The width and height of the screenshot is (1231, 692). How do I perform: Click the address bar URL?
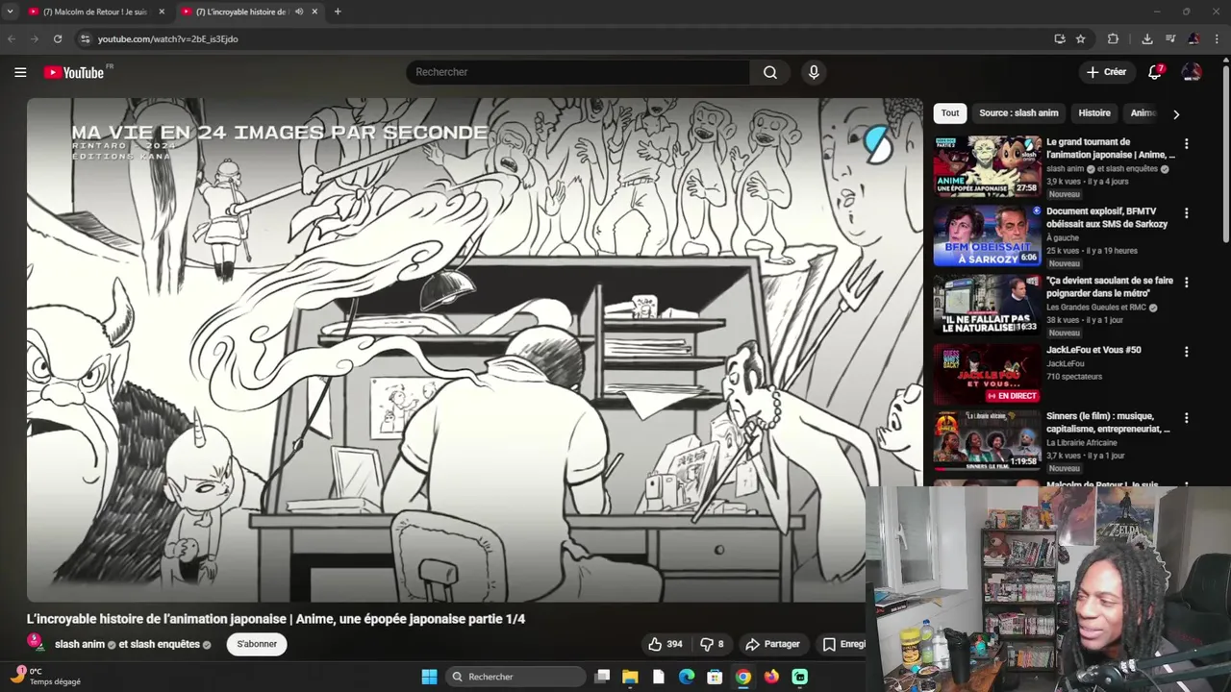pos(168,38)
